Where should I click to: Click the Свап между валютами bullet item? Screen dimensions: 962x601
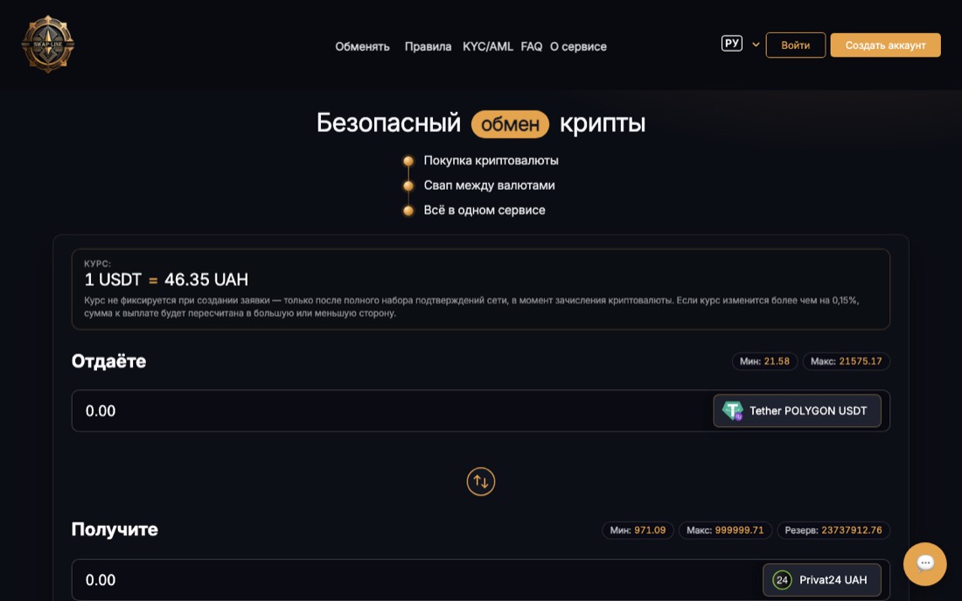coord(489,185)
